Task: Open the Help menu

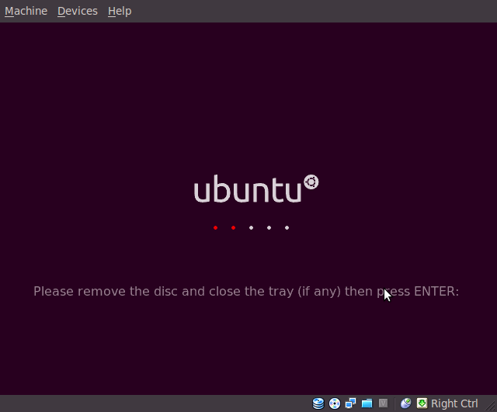Action: click(x=120, y=11)
